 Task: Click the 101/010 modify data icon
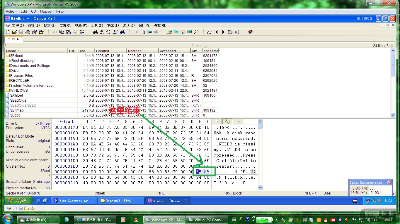[x=82, y=32]
